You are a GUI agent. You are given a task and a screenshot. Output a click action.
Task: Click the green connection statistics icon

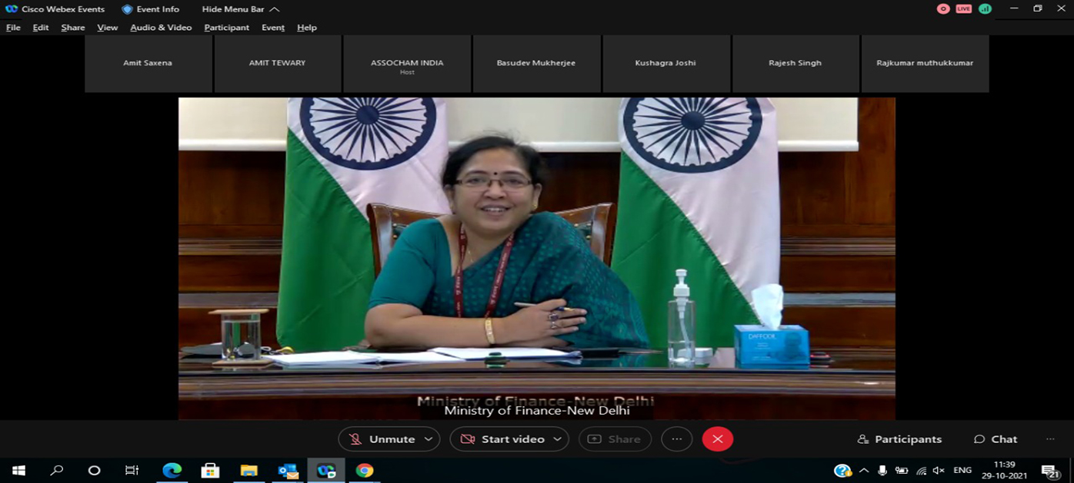(x=985, y=9)
